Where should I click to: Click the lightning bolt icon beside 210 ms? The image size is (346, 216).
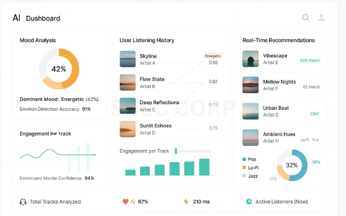pyautogui.click(x=186, y=202)
